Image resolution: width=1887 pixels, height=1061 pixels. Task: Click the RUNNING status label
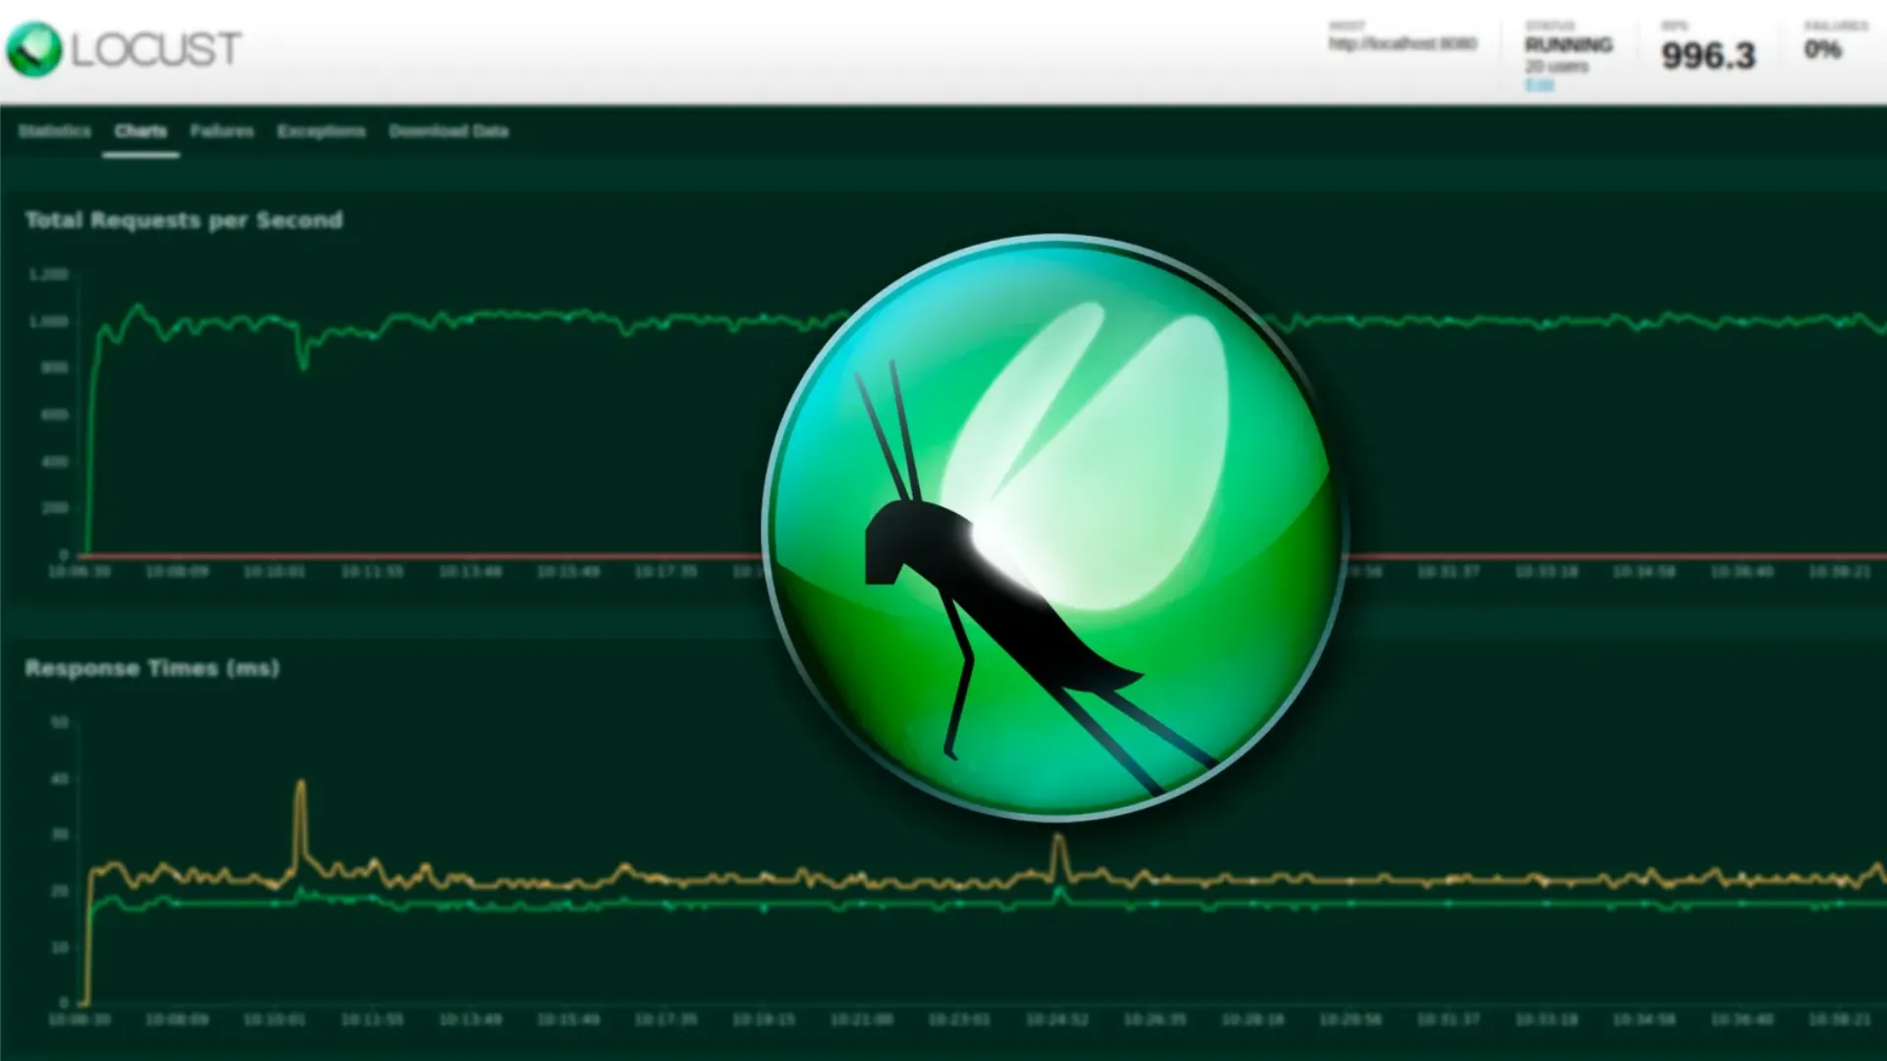tap(1569, 44)
